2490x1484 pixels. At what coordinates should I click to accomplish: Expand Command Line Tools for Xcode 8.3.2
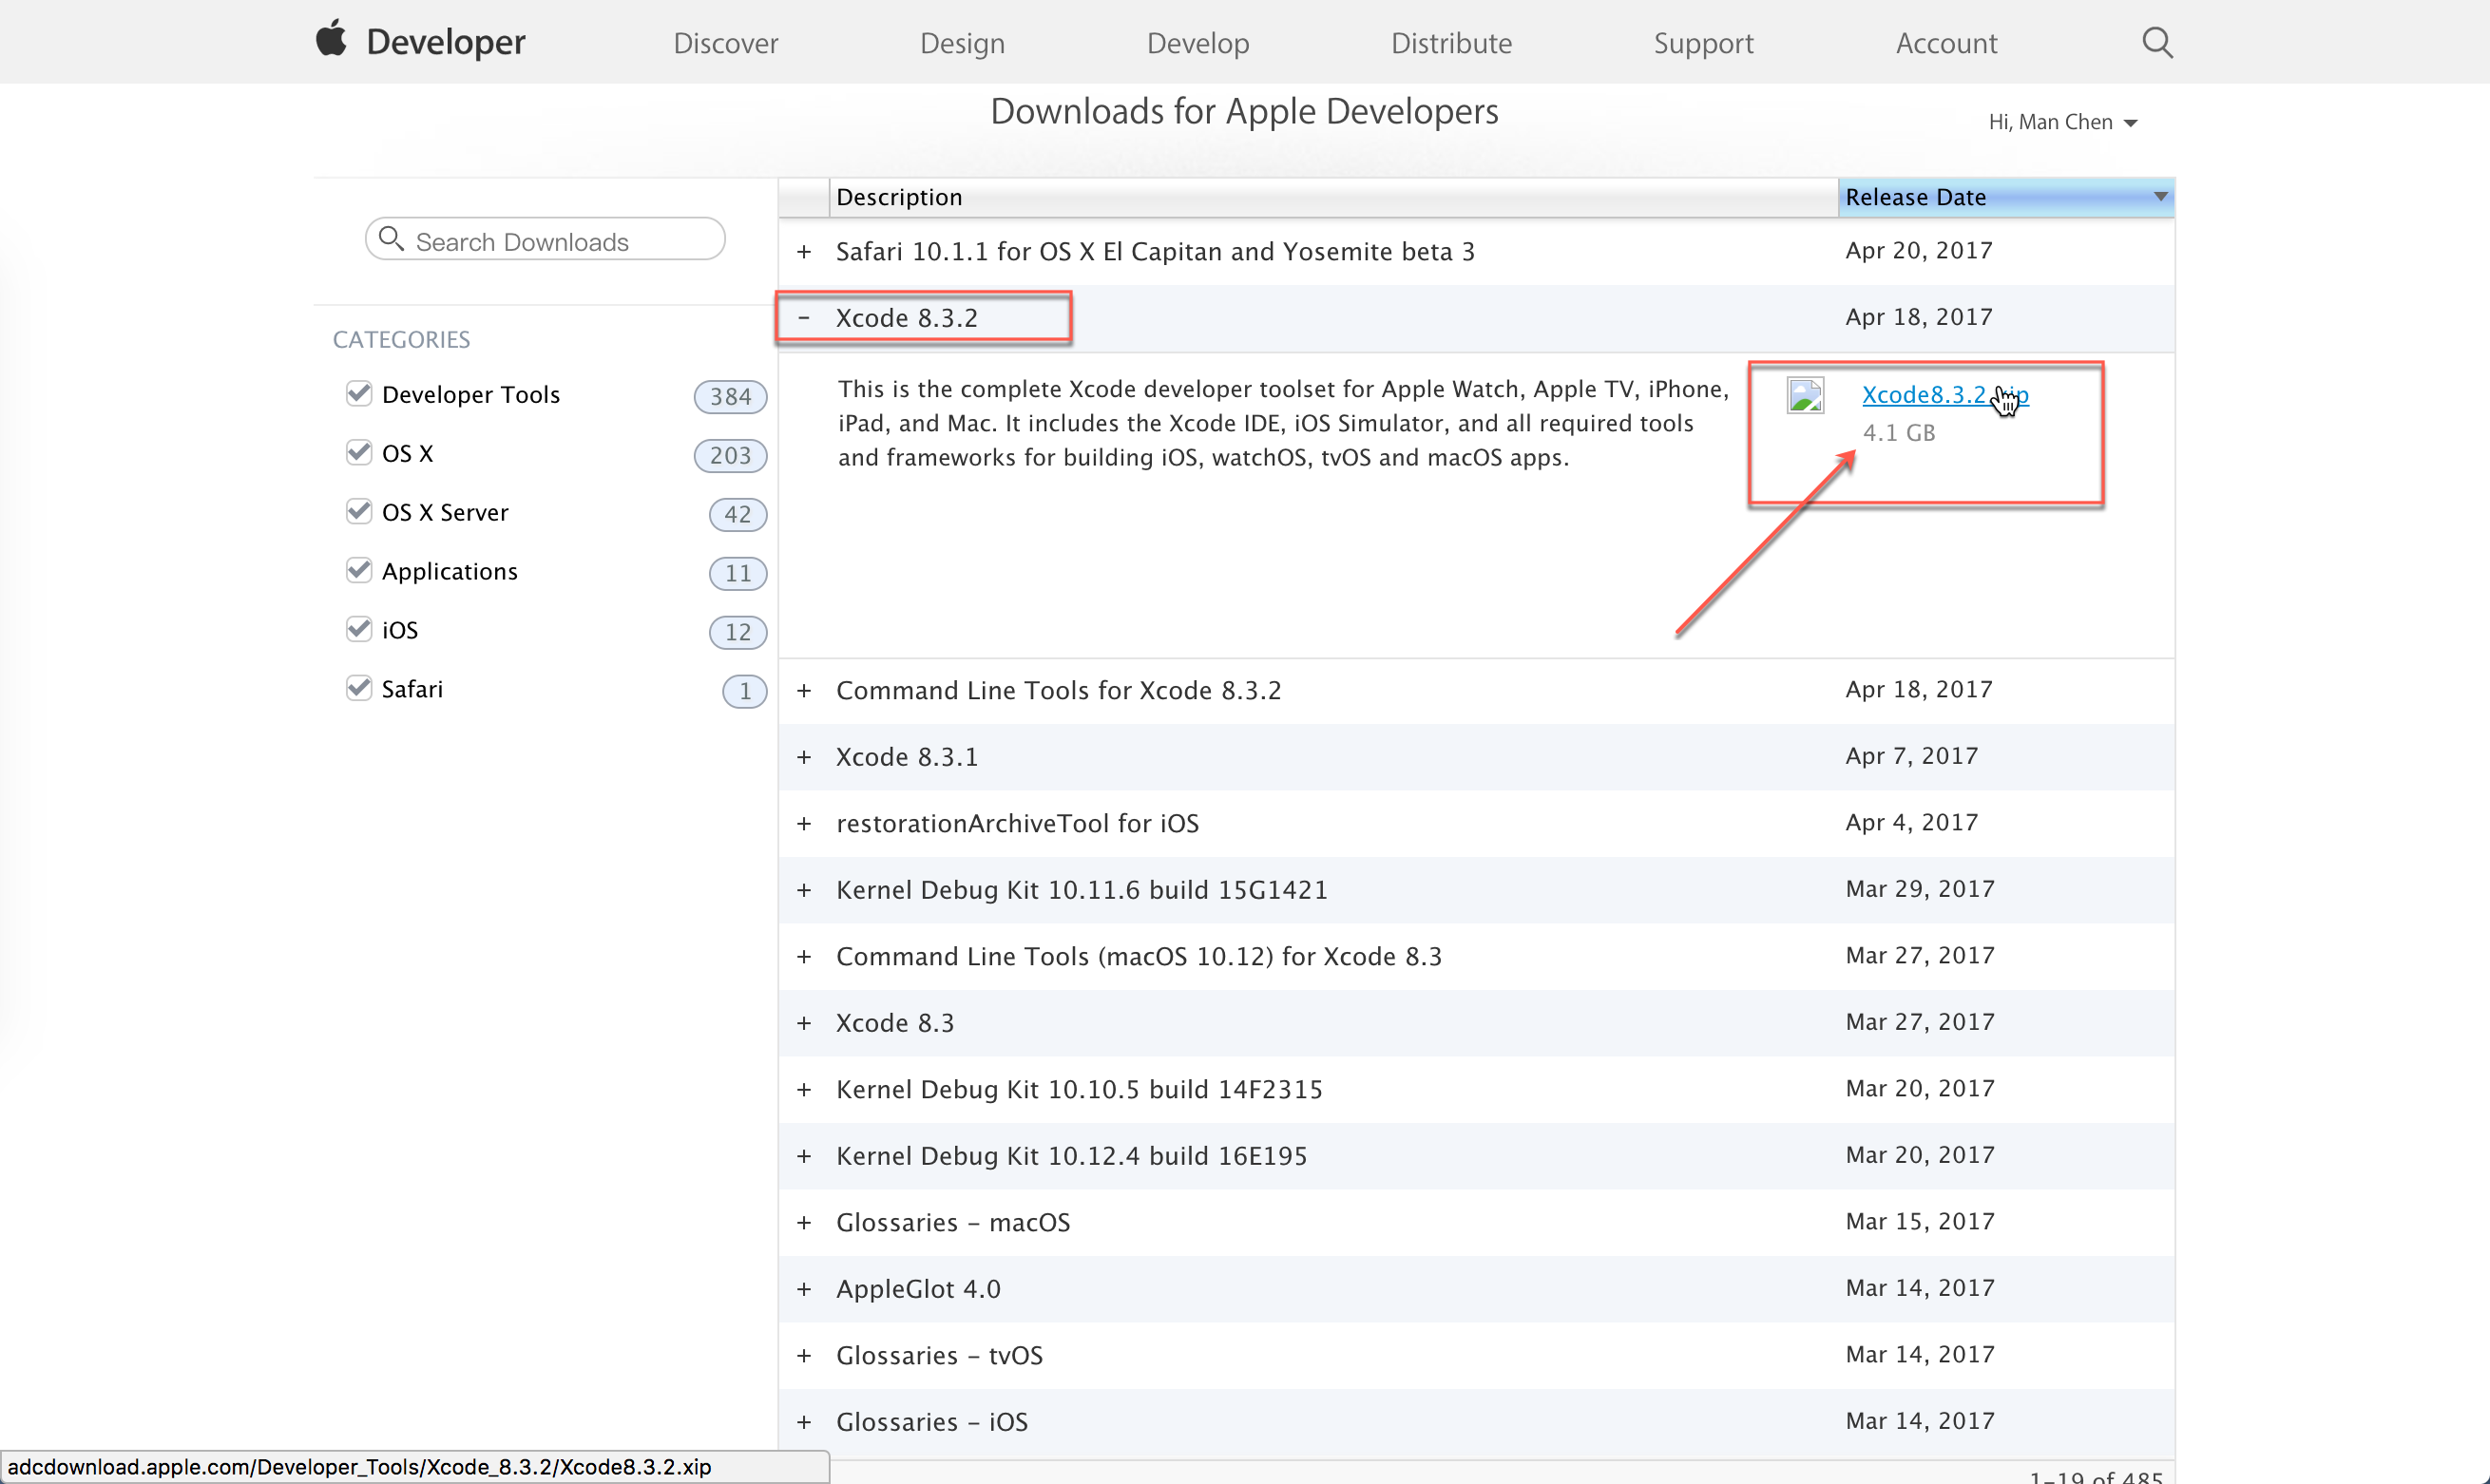(x=804, y=691)
